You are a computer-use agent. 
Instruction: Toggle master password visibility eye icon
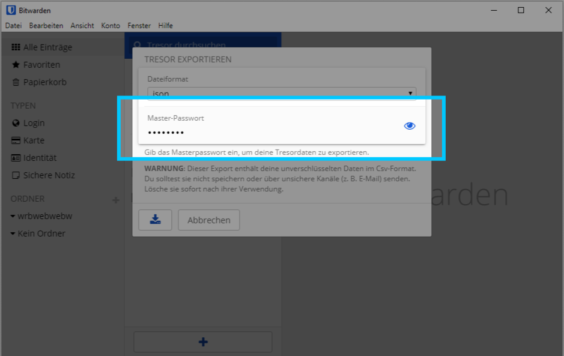[x=409, y=126]
